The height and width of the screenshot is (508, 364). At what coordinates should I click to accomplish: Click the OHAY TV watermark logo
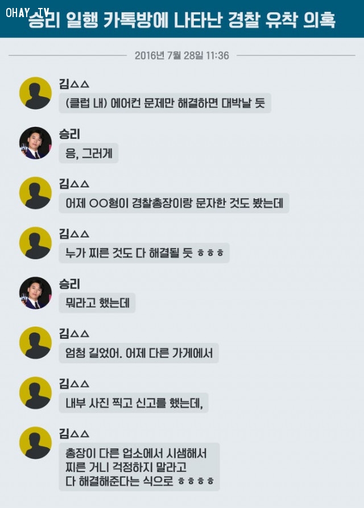click(27, 13)
